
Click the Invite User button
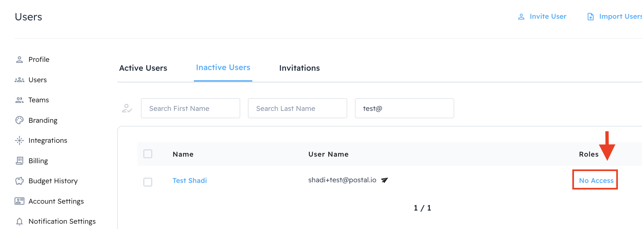pos(542,16)
